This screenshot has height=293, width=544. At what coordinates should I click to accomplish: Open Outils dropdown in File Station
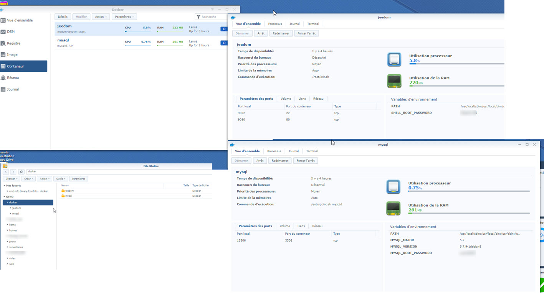coord(61,179)
